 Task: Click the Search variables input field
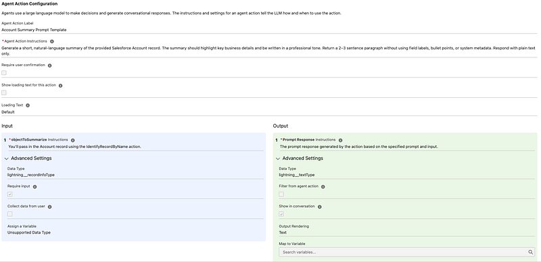(407, 253)
